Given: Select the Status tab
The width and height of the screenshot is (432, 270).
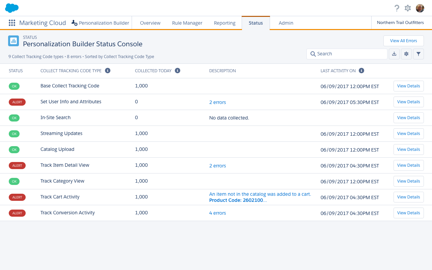Looking at the screenshot, I should [256, 23].
